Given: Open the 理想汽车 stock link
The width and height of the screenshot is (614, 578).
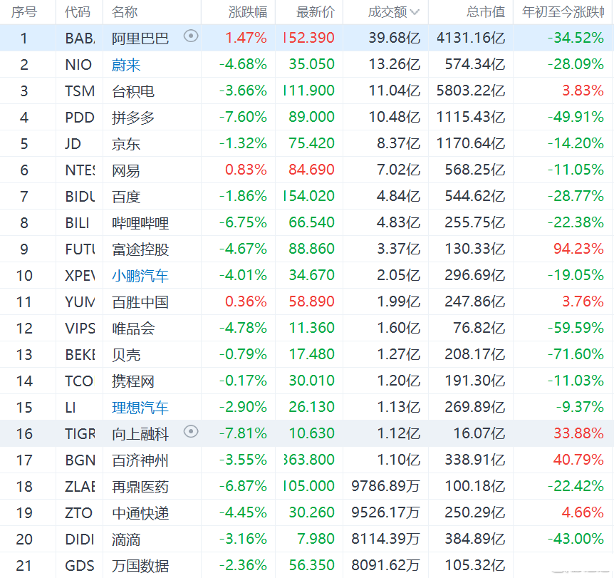Looking at the screenshot, I should click(140, 408).
